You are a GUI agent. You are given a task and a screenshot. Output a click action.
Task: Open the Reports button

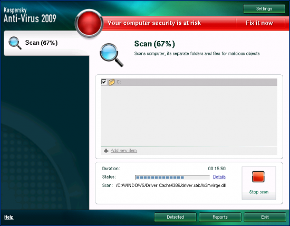pos(220,217)
